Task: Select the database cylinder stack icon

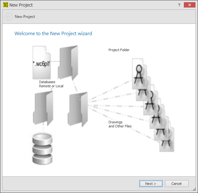Action: [42, 149]
